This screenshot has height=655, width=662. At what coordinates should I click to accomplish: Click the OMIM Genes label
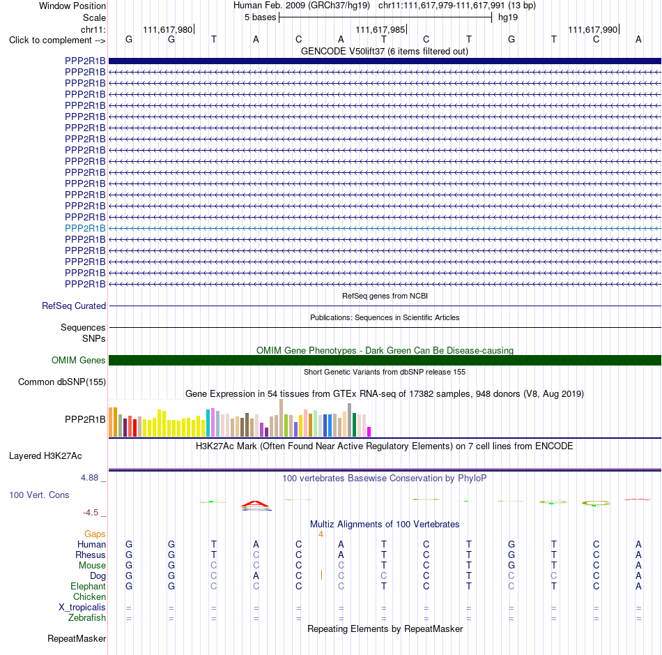pos(78,360)
